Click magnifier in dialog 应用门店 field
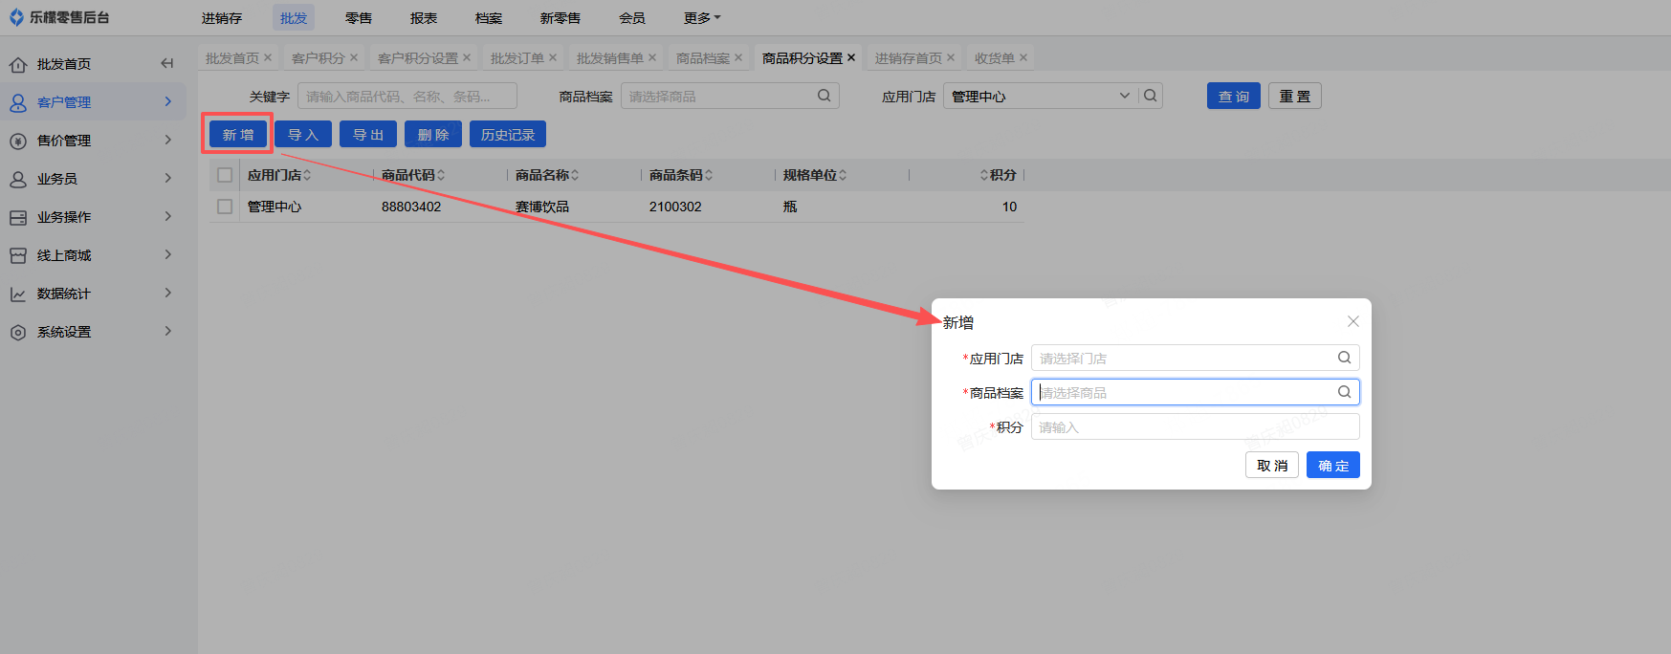The image size is (1671, 654). tap(1344, 358)
